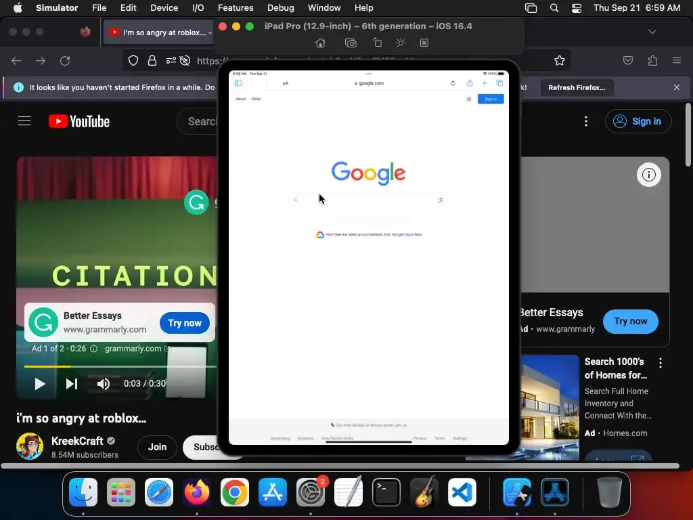693x520 pixels.
Task: Tap the Simulator Home button icon
Action: (320, 43)
